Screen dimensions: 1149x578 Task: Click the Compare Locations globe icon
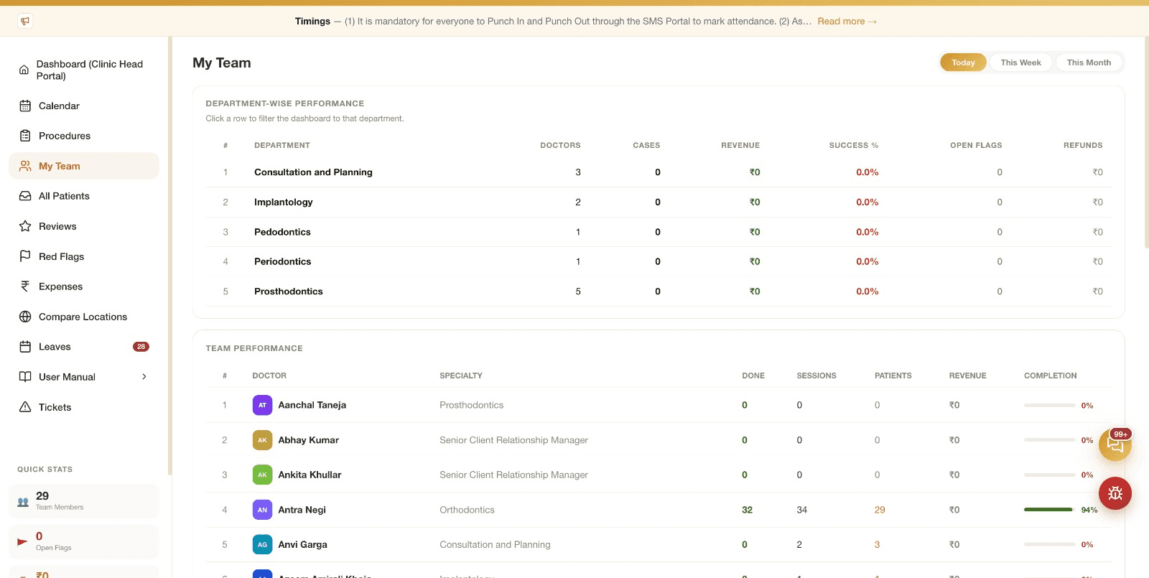[25, 317]
